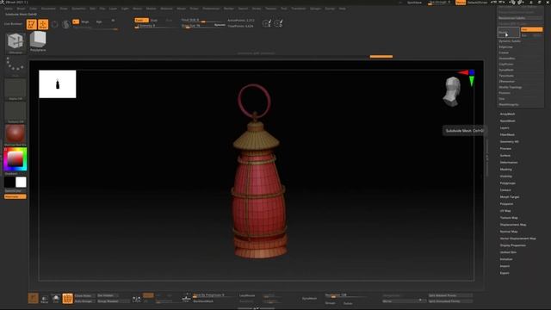Select the dimmed Scale transform icon
Image resolution: width=551 pixels, height=310 pixels.
point(65,24)
